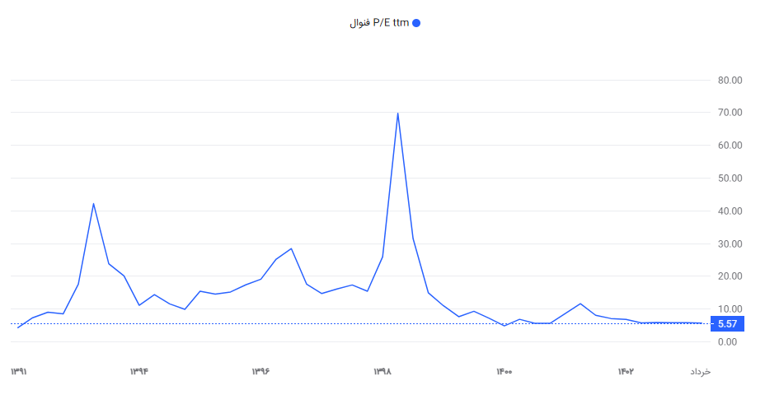Click the line's second peak near 42
Image resolution: width=765 pixels, height=399 pixels.
click(x=93, y=203)
